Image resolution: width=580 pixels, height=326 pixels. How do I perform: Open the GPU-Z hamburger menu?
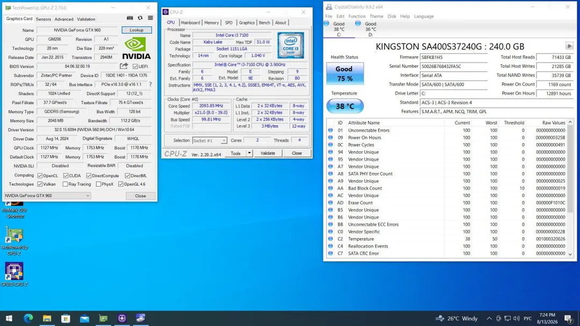[150, 18]
